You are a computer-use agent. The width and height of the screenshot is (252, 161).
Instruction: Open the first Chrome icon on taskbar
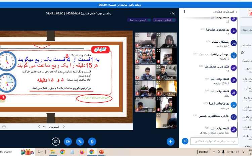tap(62, 152)
